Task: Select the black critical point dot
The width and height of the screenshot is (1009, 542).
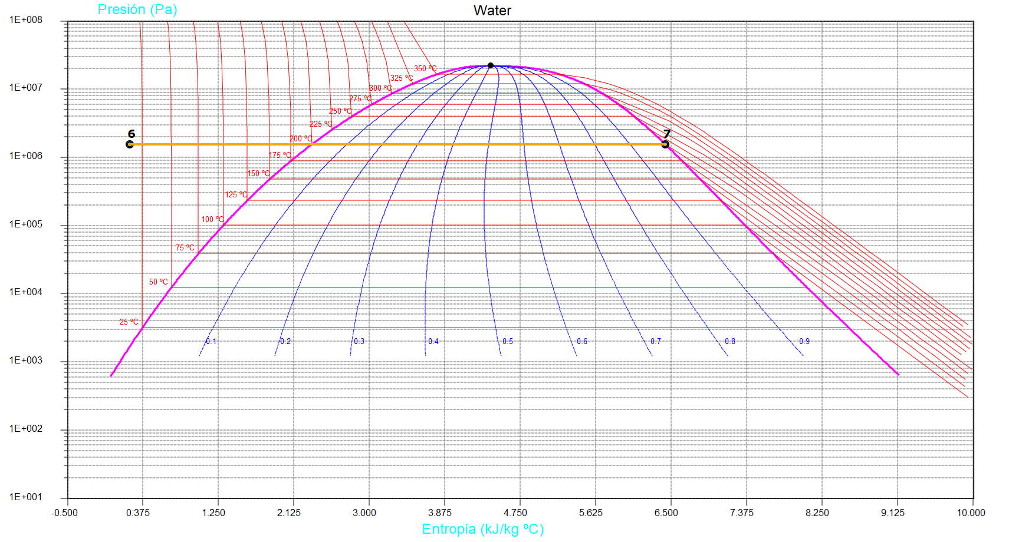Action: point(491,65)
